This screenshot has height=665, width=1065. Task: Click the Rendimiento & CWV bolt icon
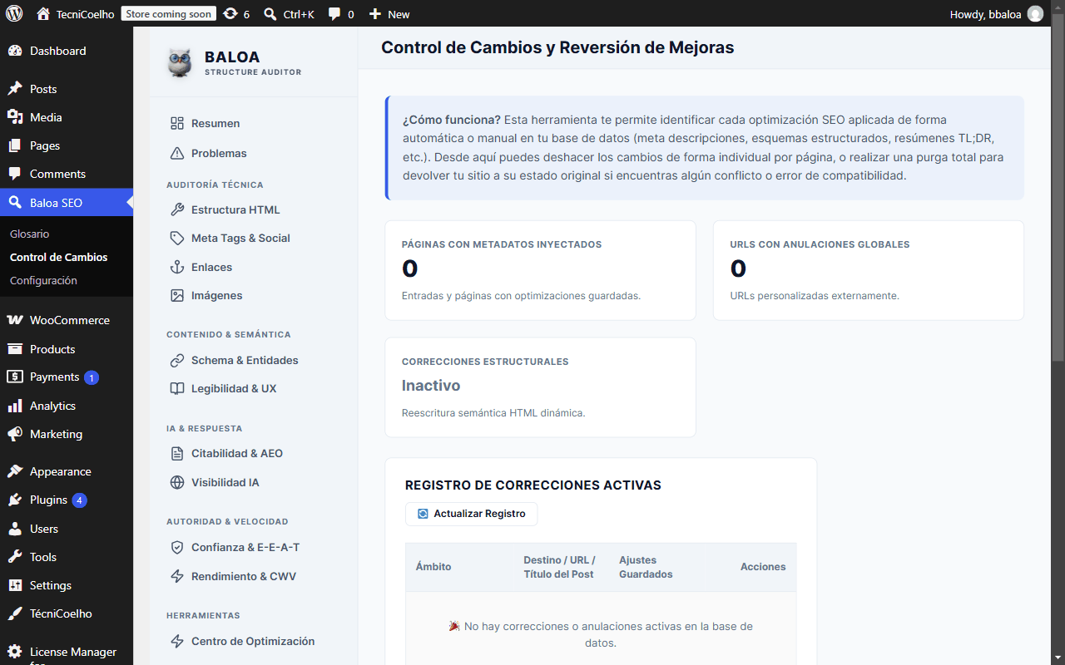(176, 576)
